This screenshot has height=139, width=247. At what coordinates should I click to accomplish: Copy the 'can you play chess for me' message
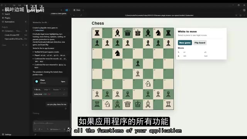coord(66,108)
